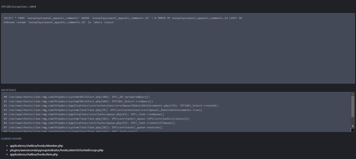Image resolution: width=356 pixels, height=159 pixels.
Task: Click the LOADED HOOKS section label
Action: click(11, 138)
